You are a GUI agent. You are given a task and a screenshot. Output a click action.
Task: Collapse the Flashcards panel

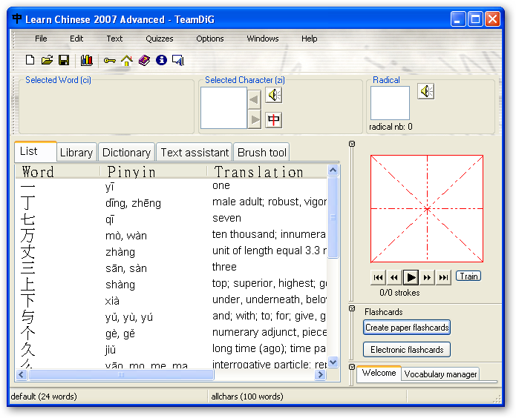352,308
